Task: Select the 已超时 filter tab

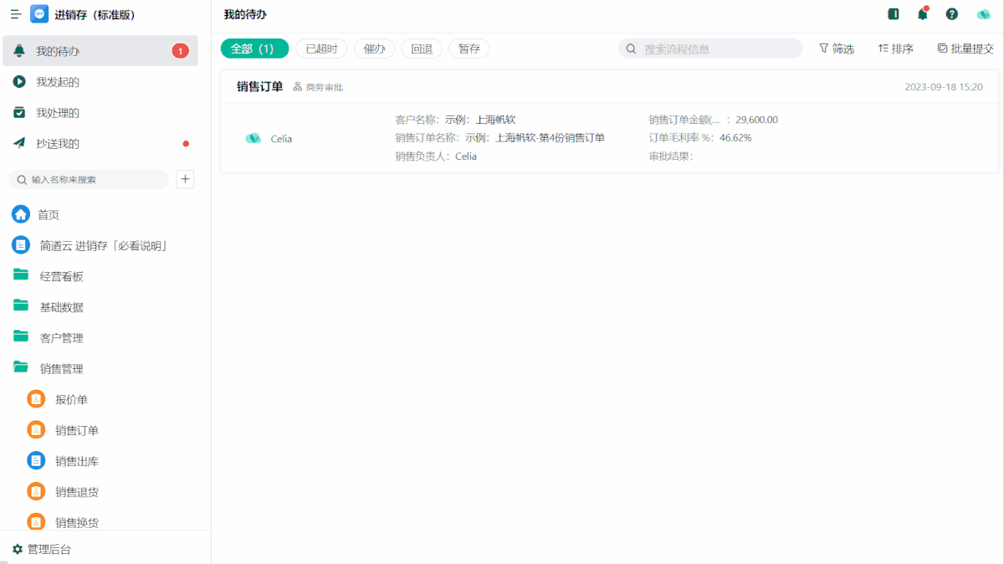Action: click(x=321, y=49)
